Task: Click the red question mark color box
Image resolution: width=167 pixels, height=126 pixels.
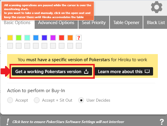Action: [x=79, y=38]
